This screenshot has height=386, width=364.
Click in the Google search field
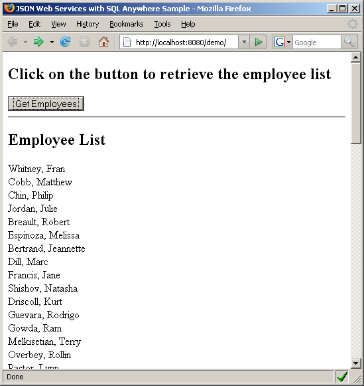click(317, 42)
